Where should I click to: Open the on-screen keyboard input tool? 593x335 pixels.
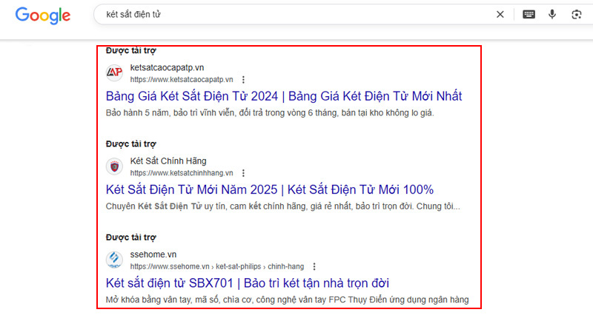(529, 14)
